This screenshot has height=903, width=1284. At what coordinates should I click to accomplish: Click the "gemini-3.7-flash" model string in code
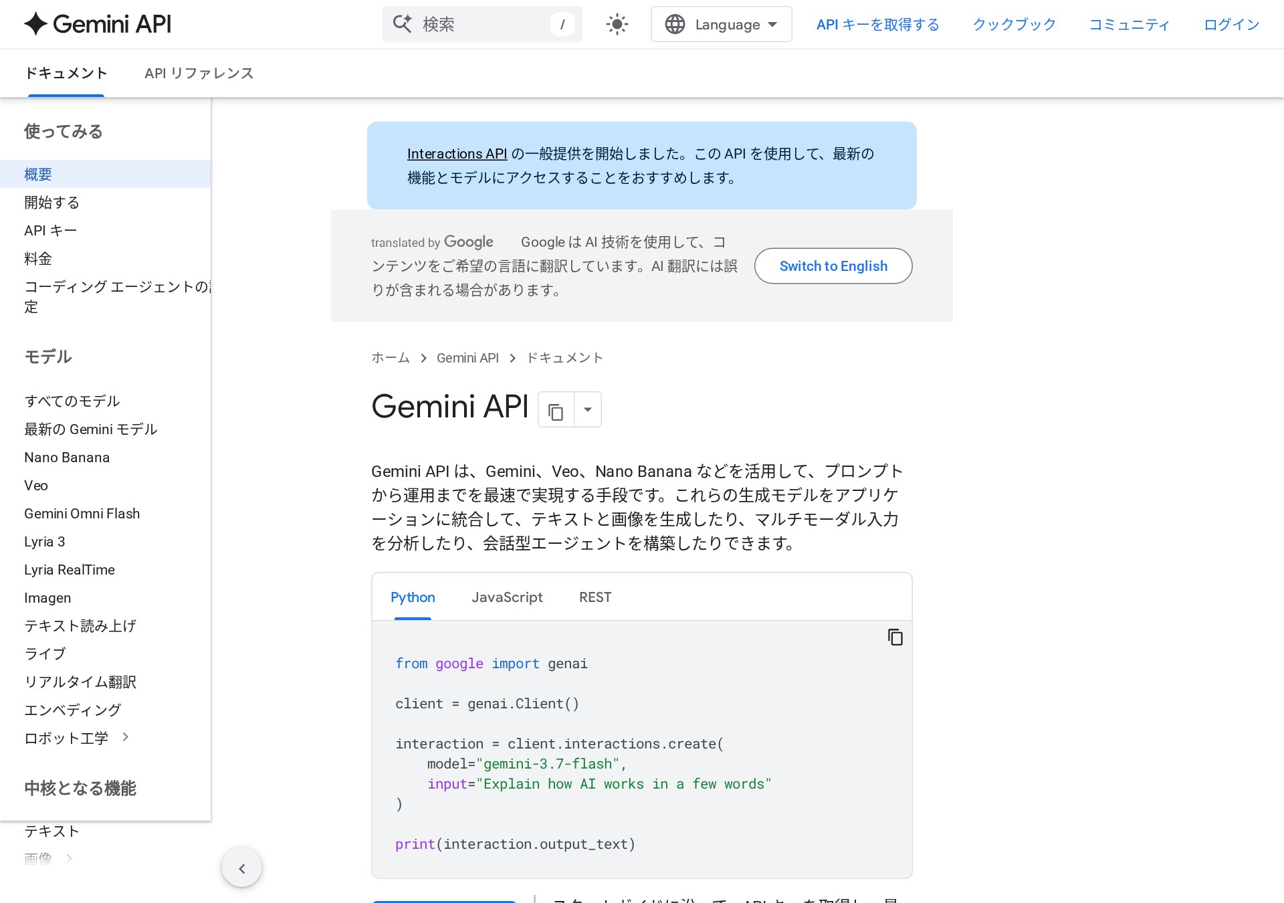pos(548,764)
